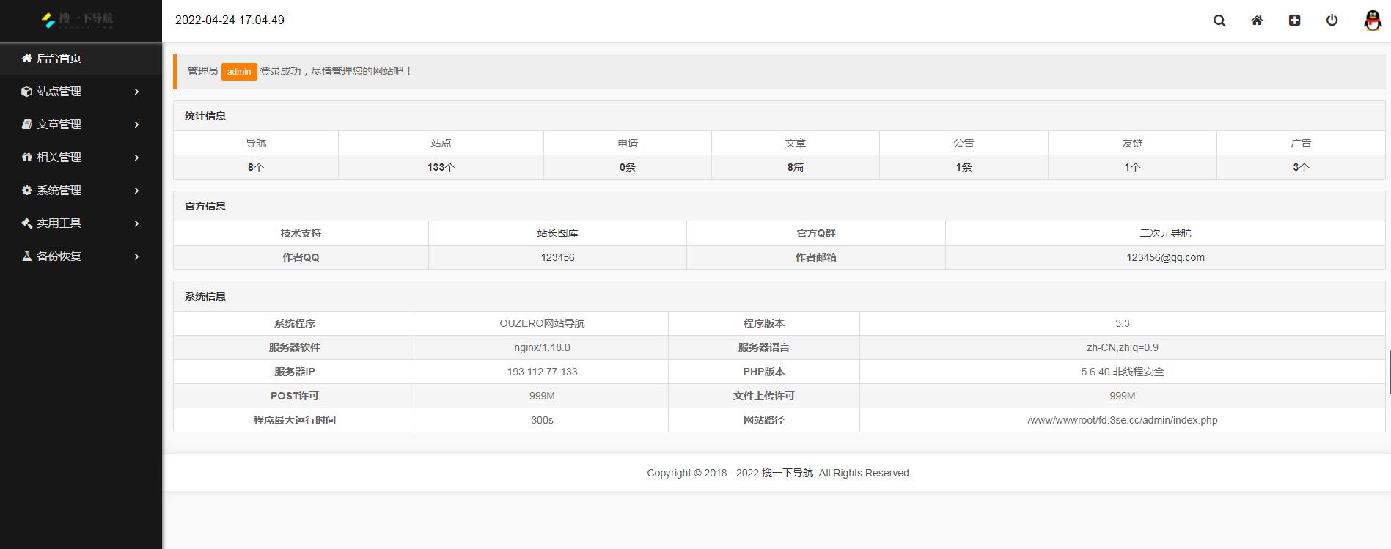Open the penguin avatar user menu
This screenshot has height=549, width=1391.
[1372, 21]
